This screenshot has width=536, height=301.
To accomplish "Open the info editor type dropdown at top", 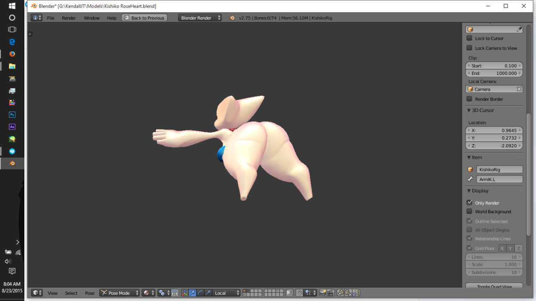I will tap(36, 18).
